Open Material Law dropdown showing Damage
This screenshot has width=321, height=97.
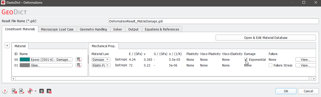click(101, 59)
